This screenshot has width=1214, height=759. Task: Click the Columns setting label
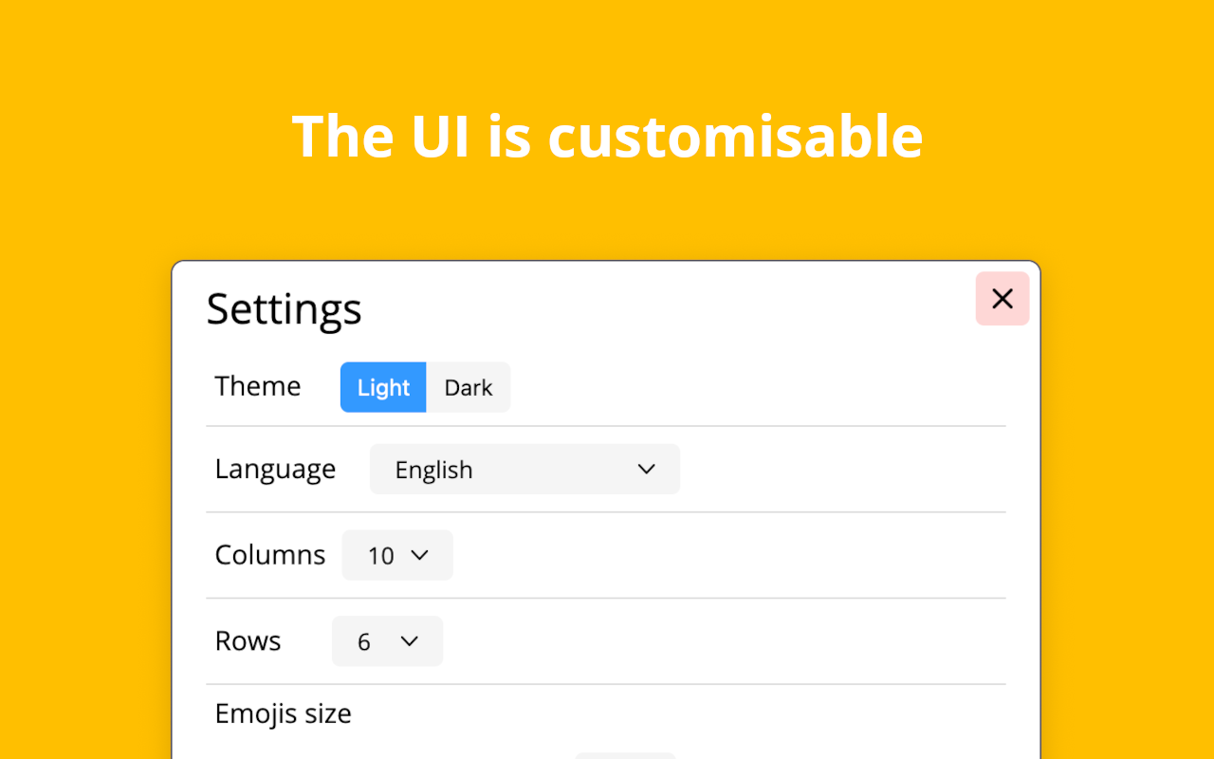[x=270, y=555]
